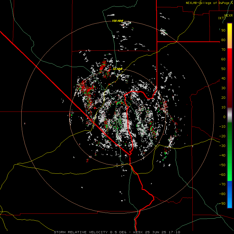Click the "[KT]" units label
Image resolution: width=234 pixels, height=234 pixels.
222,18
